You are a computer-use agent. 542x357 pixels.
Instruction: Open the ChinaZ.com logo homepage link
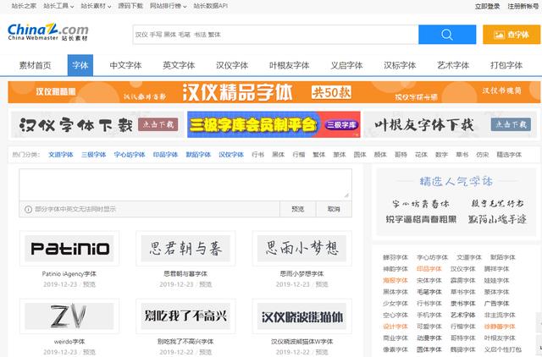(47, 32)
